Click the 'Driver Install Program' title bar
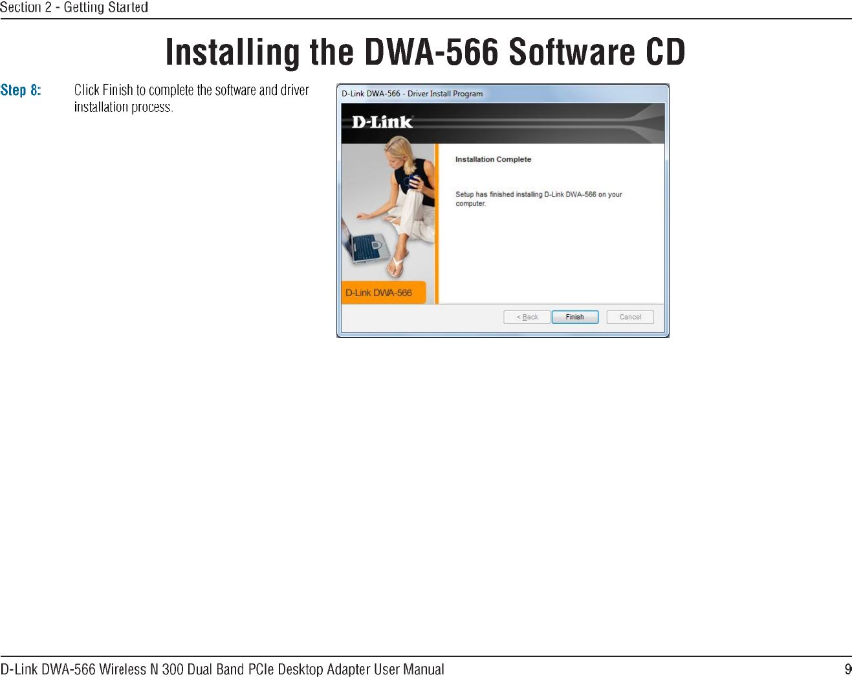This screenshot has width=852, height=677. (x=503, y=94)
